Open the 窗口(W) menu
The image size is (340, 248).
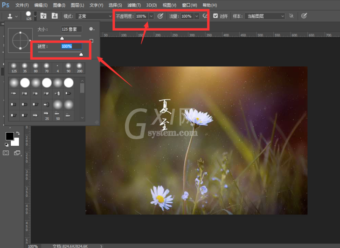189,5
